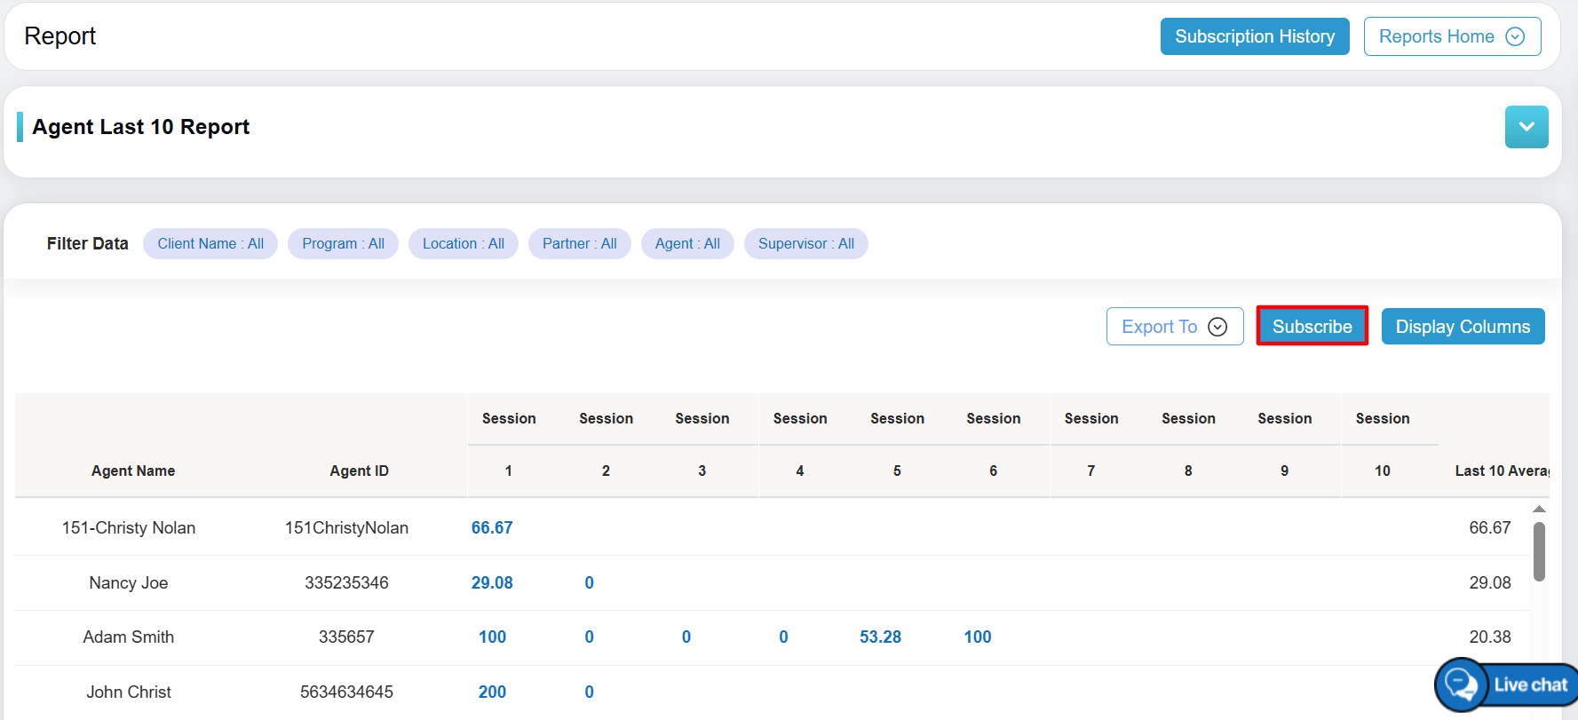Image resolution: width=1578 pixels, height=720 pixels.
Task: Select the Location filter chip
Action: [463, 243]
